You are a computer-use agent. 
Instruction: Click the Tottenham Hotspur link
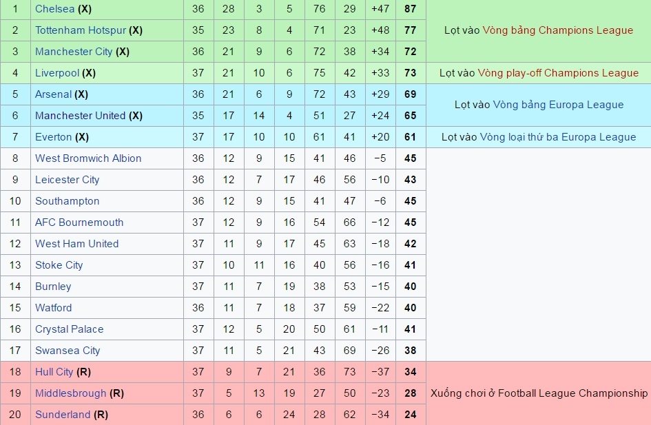[81, 30]
